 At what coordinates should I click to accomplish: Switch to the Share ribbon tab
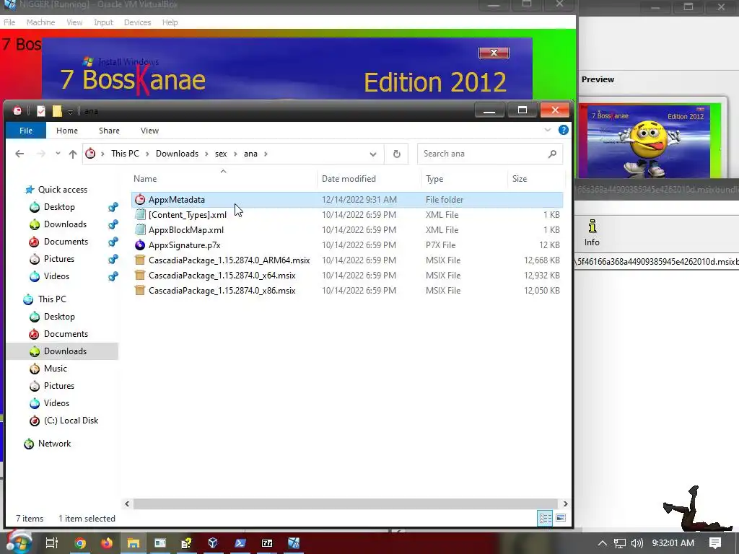click(109, 131)
